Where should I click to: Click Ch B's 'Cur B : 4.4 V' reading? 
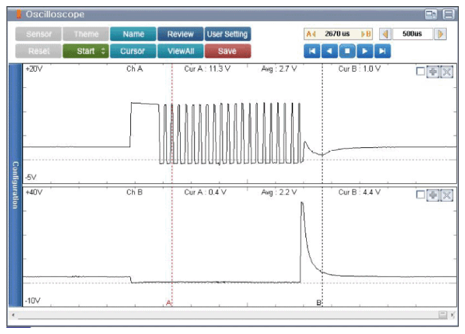point(359,192)
